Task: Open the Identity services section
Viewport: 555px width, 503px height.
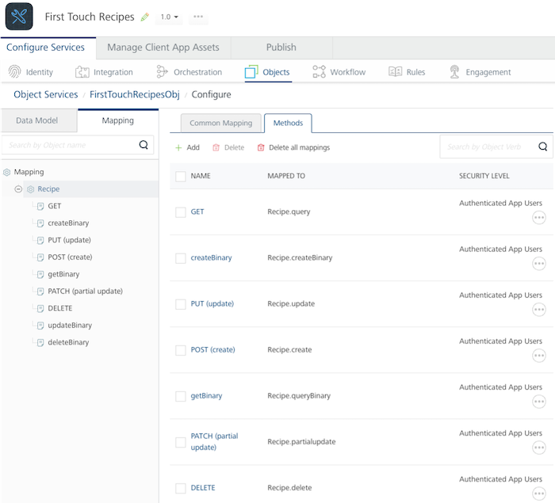Action: (x=31, y=72)
